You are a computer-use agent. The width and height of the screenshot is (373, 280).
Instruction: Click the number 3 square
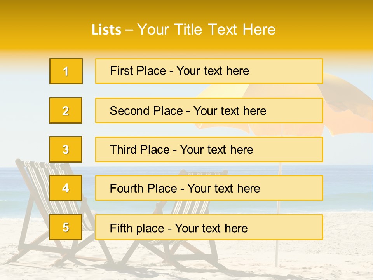pyautogui.click(x=66, y=149)
